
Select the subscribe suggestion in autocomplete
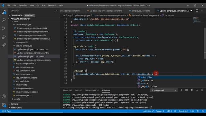(x=172, y=77)
